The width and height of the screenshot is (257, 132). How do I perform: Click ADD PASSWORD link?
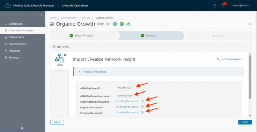pos(232,59)
